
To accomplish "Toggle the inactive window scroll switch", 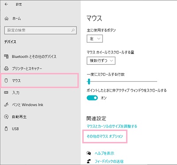I will (x=92, y=98).
